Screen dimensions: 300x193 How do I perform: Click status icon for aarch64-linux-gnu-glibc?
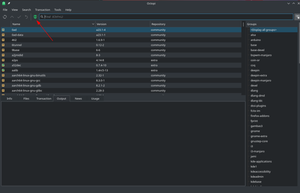(3, 90)
